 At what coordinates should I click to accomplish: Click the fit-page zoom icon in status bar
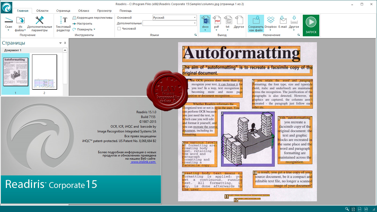353,209
